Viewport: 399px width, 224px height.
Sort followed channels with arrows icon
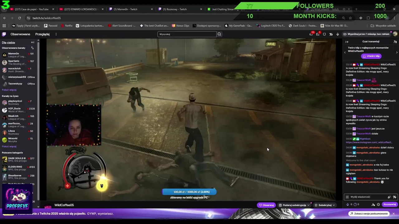click(x=32, y=48)
